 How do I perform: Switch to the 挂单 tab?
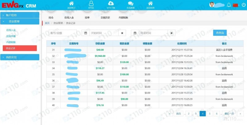tap(87, 18)
